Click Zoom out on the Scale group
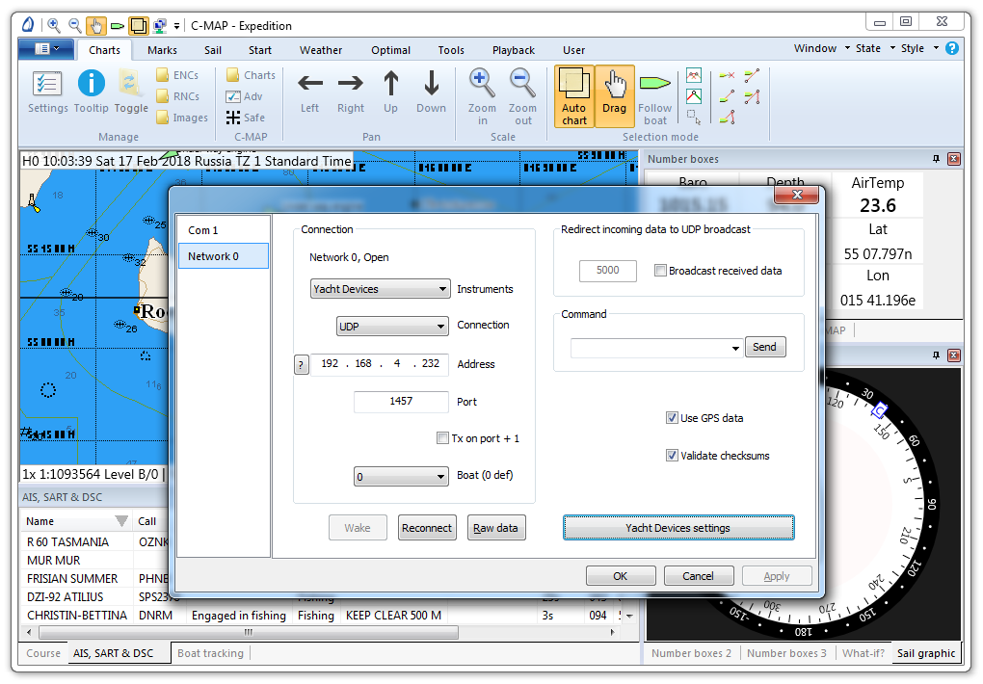The width and height of the screenshot is (983, 684). coord(522,97)
